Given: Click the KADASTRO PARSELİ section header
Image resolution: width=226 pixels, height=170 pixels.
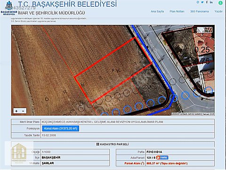Looking at the screenshot, I should (113, 144).
